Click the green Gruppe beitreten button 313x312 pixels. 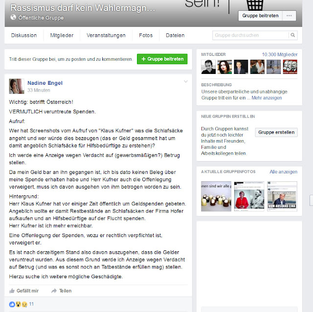(x=162, y=59)
